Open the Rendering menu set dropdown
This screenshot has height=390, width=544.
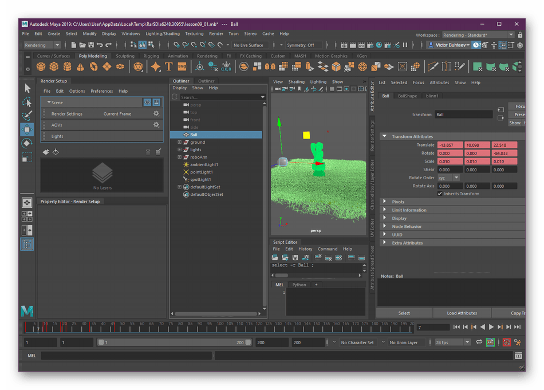pos(42,45)
